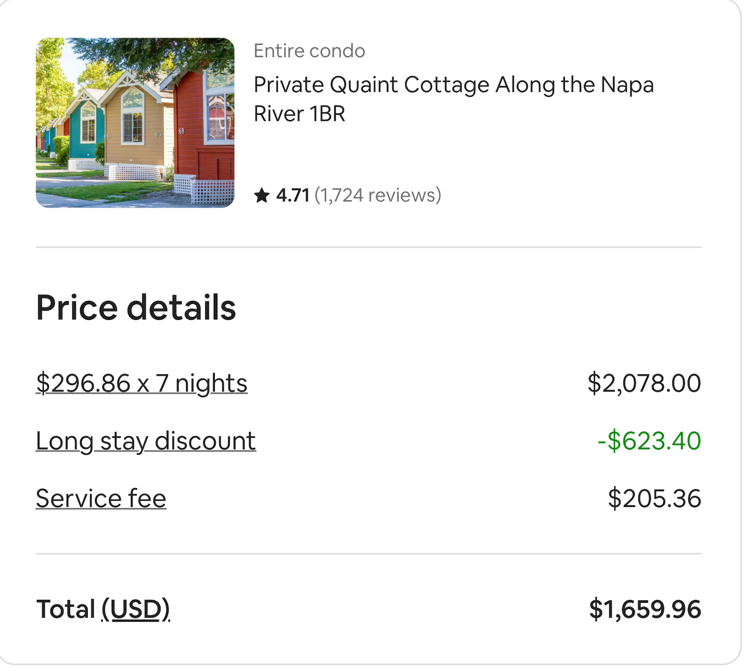Click the Entire condo label
This screenshot has width=746, height=671.
pos(309,51)
